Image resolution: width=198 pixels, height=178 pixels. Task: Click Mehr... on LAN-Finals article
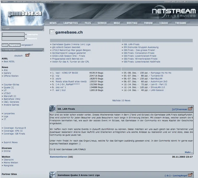pos(189,152)
